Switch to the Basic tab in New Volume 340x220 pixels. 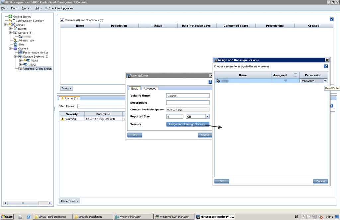(x=135, y=89)
